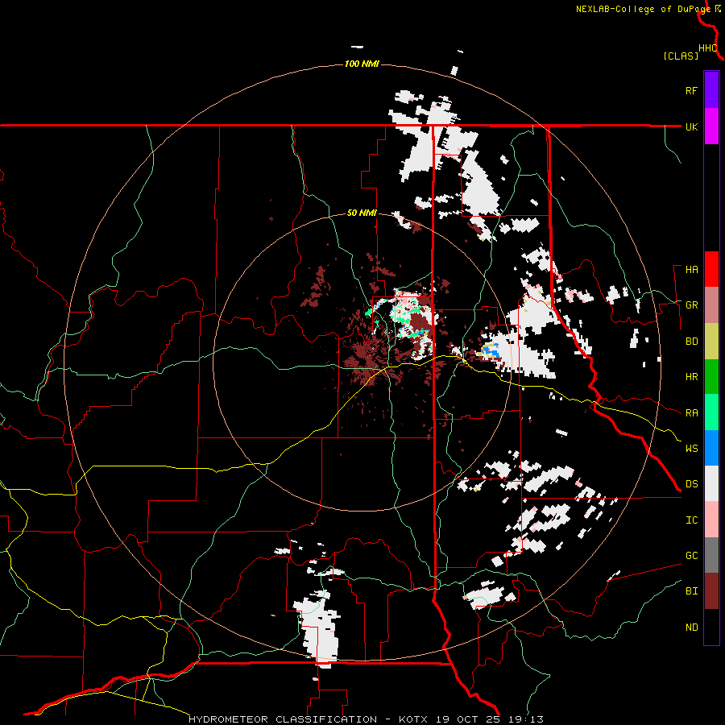Click the brown BI biological swatch
This screenshot has width=725, height=725.
(711, 591)
